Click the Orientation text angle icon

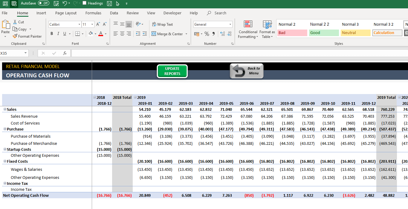click(x=138, y=24)
